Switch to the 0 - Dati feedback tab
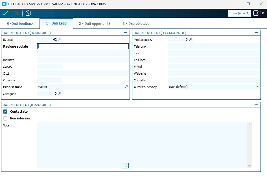 [20, 24]
